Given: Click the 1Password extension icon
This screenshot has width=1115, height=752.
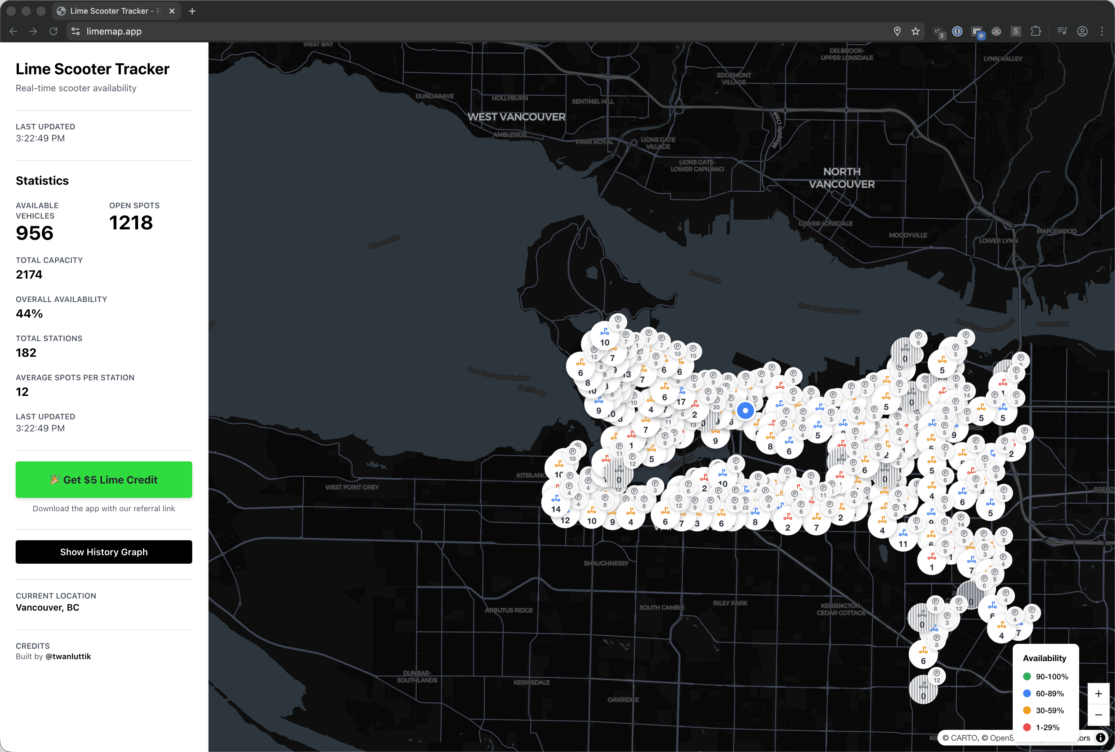Looking at the screenshot, I should [x=957, y=31].
